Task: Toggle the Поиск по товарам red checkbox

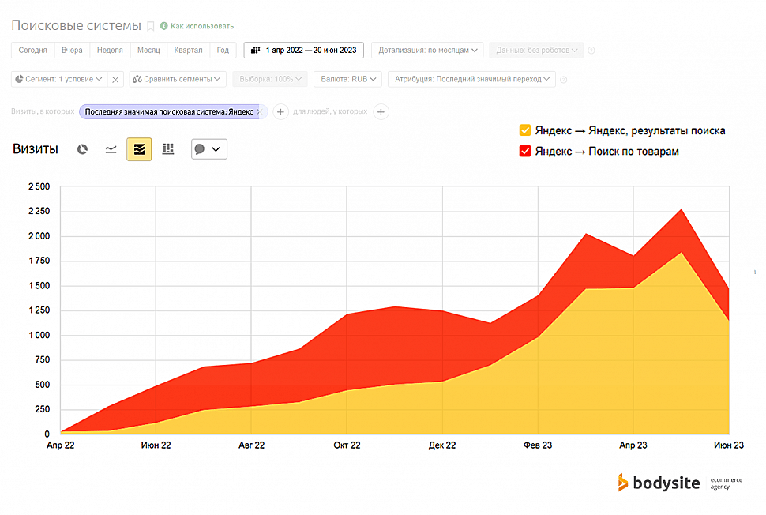Action: click(x=525, y=151)
